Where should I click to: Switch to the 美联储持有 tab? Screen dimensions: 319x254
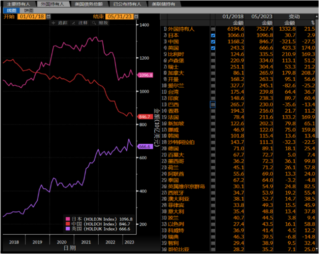163,4
